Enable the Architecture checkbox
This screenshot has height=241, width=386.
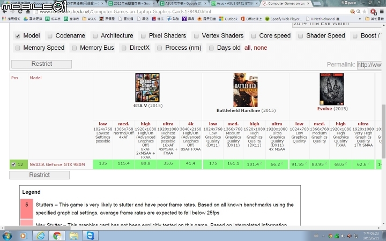point(95,36)
